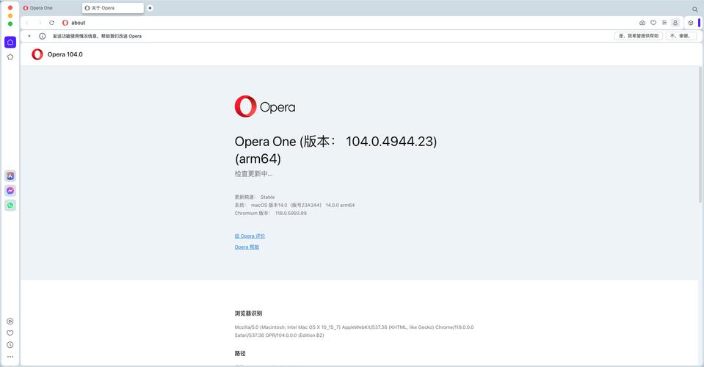Viewport: 704px width, 367px height.
Task: Open the history clock icon in the sidebar
Action: (10, 345)
